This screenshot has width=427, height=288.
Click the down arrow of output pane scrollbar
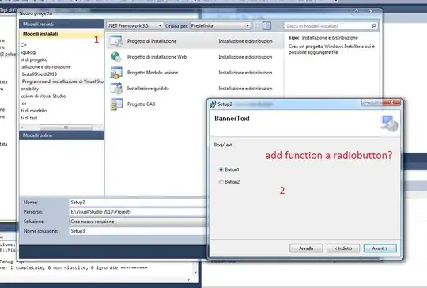[x=195, y=273]
